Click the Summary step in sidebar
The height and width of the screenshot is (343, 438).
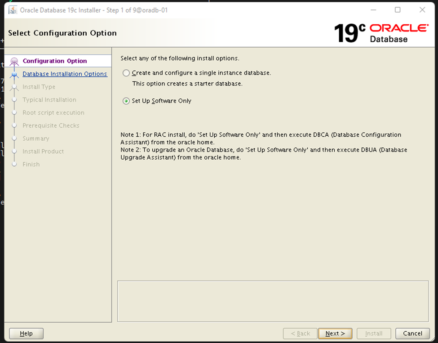36,138
